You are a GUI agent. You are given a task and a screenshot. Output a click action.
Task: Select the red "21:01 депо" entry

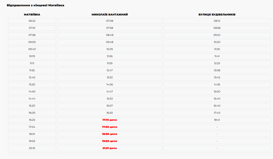pyautogui.click(x=110, y=148)
